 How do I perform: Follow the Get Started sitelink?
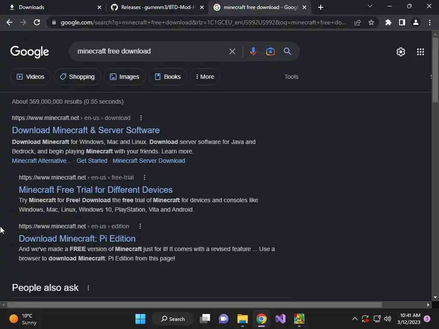pyautogui.click(x=92, y=161)
